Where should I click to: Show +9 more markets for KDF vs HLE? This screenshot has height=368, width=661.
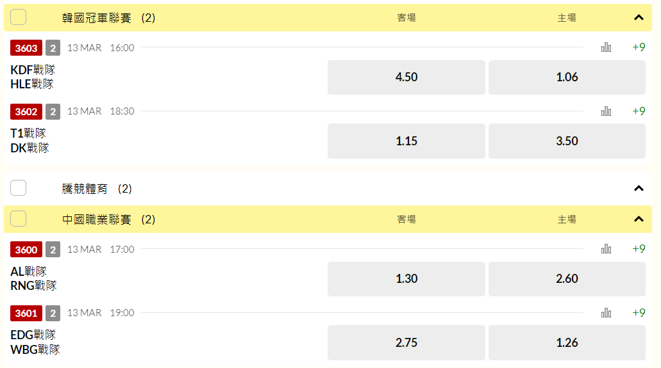tap(639, 47)
